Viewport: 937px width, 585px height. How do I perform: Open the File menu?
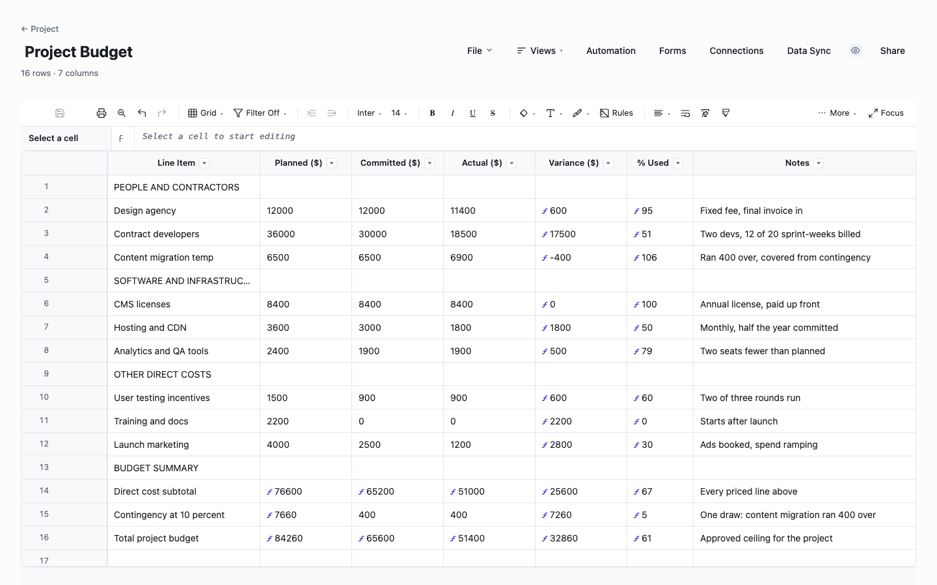tap(480, 51)
